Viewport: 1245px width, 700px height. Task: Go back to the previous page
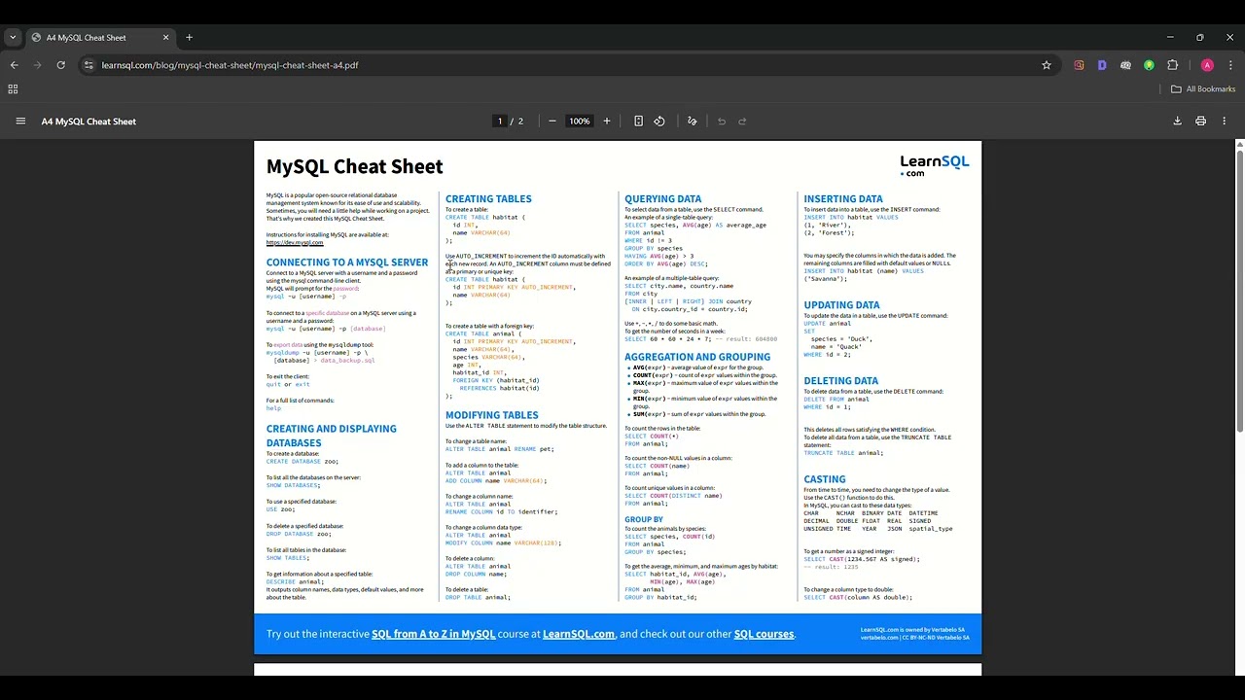pyautogui.click(x=14, y=65)
